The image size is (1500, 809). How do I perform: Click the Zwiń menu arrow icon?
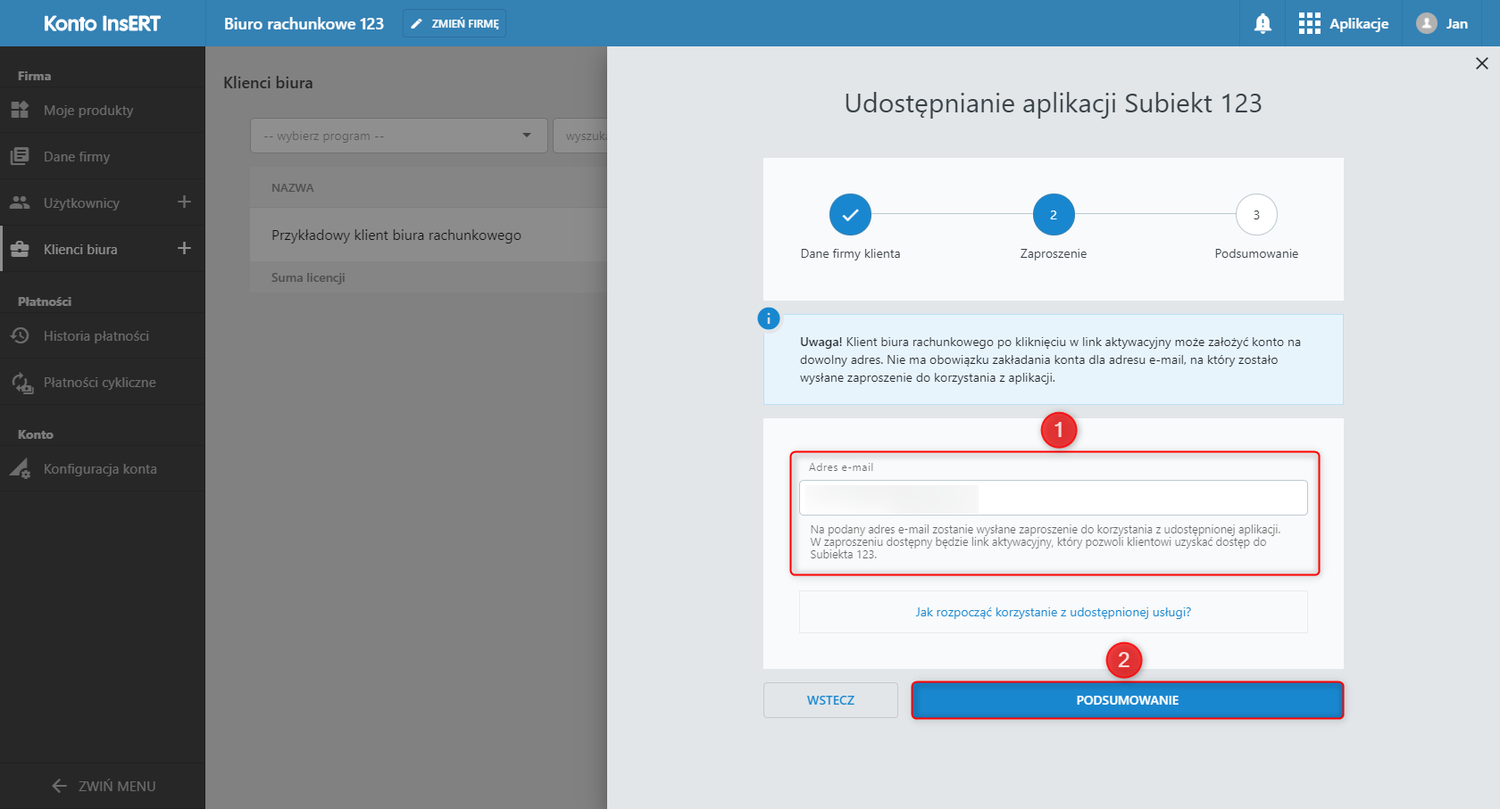click(x=60, y=786)
